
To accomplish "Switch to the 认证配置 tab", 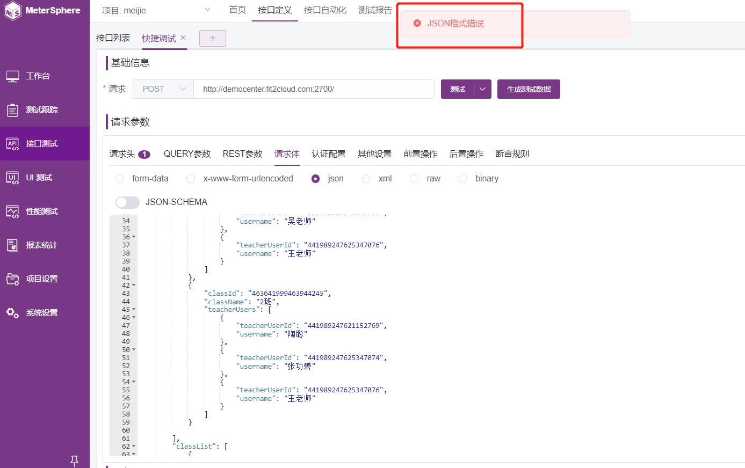I will [328, 153].
